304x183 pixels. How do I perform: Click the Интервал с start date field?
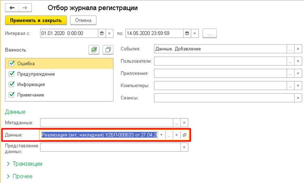tap(69, 33)
